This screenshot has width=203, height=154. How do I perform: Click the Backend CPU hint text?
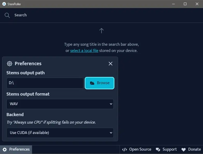click(51, 122)
